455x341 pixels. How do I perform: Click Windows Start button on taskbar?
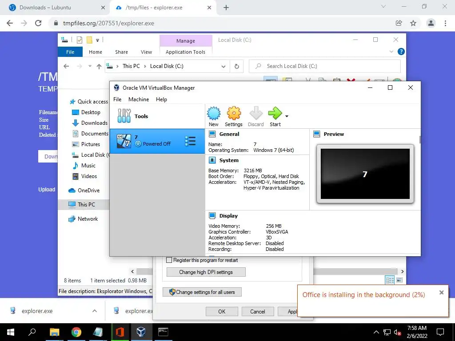11,332
